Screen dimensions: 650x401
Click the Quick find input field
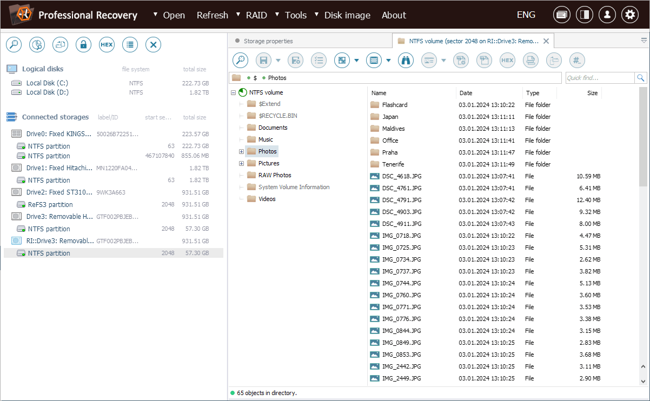[x=600, y=78]
